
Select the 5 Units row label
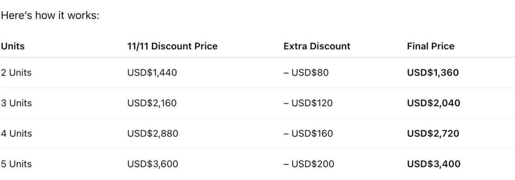tap(16, 164)
